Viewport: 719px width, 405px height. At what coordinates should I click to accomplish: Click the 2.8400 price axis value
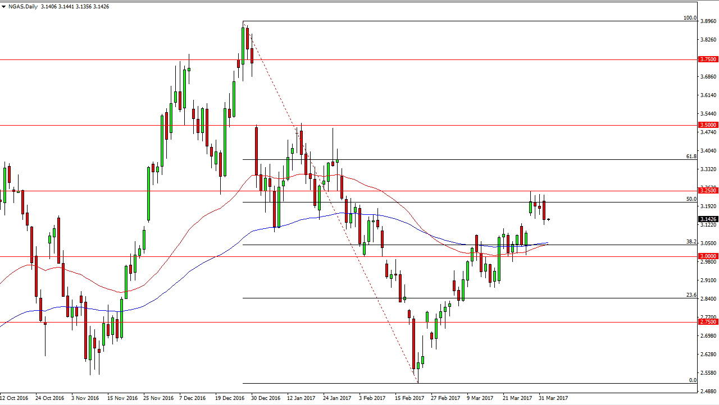click(x=708, y=299)
